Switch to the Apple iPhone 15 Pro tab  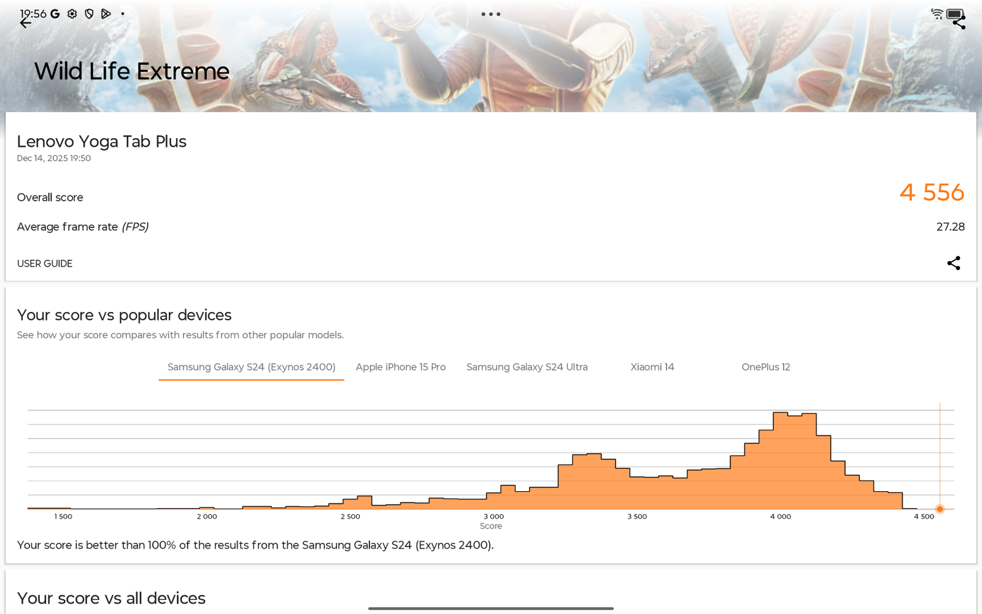click(x=401, y=367)
